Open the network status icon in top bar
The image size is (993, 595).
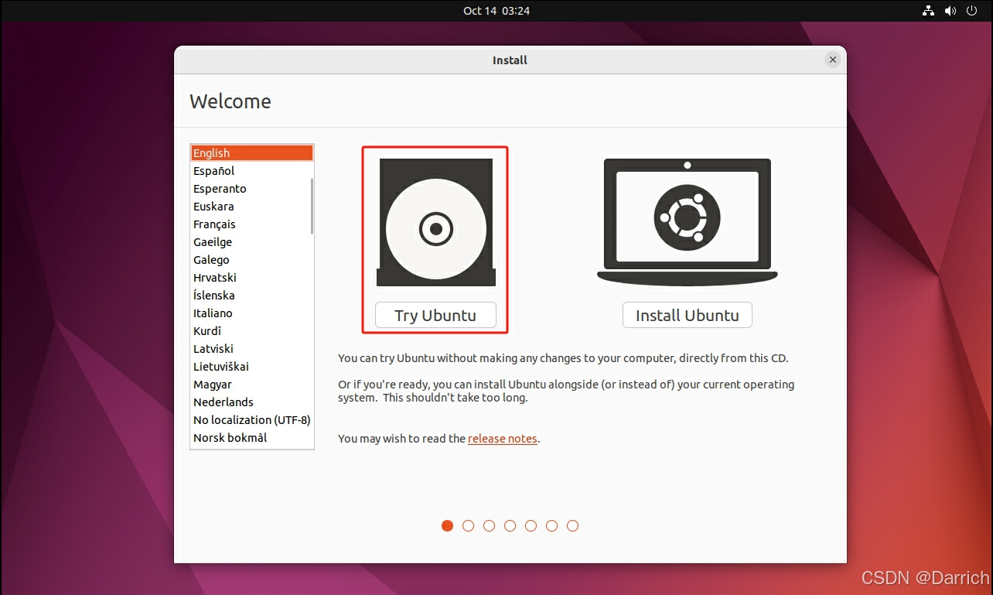(928, 11)
